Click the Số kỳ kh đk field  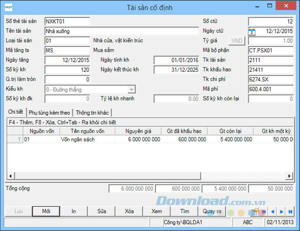67,99
